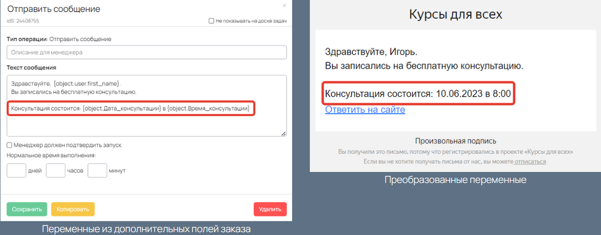601x235 pixels.
Task: Open the Ответить на сайте link
Action: 365,110
